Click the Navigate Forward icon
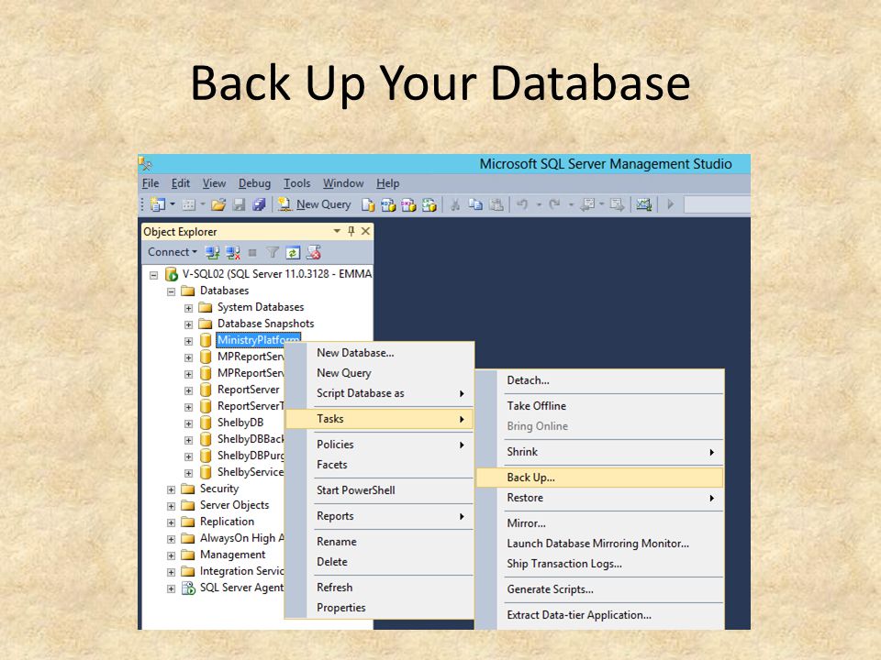 click(x=617, y=204)
